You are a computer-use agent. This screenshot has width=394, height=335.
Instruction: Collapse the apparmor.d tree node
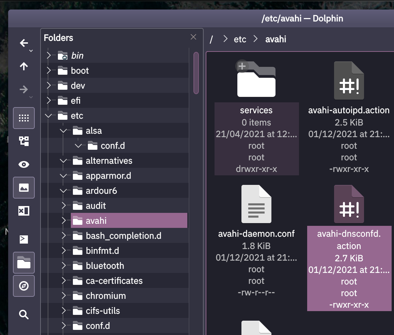click(x=63, y=176)
